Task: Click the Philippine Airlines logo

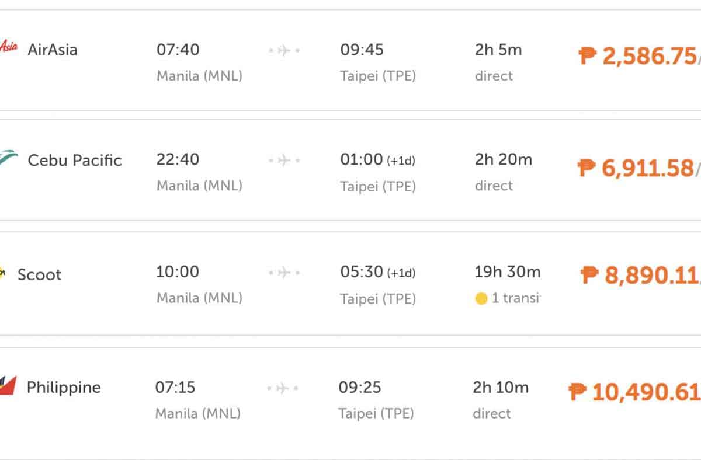Action: click(8, 385)
